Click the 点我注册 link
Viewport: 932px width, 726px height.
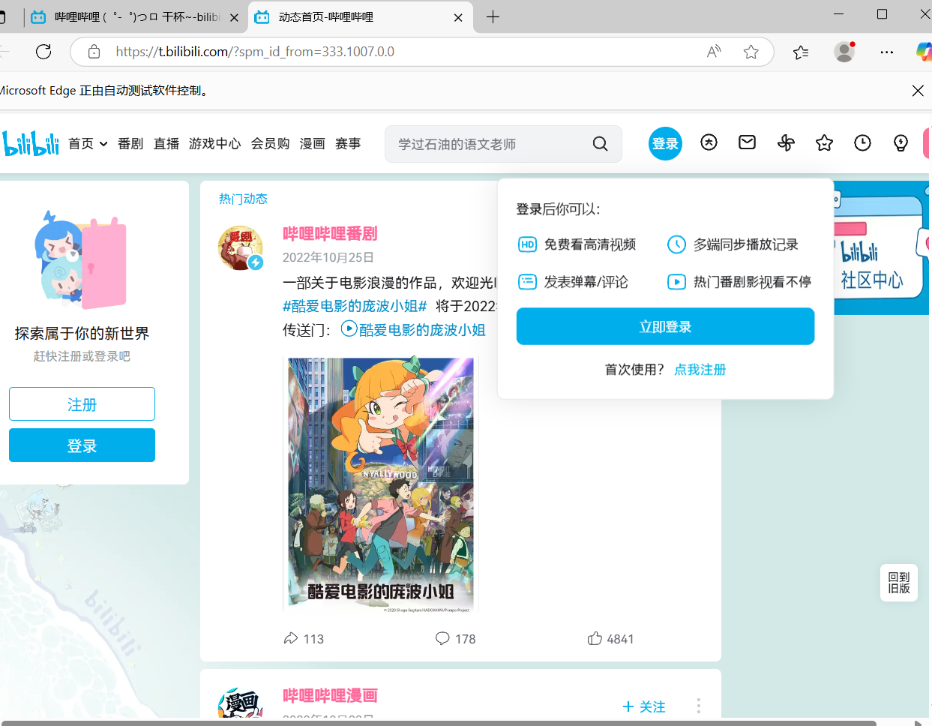tap(700, 370)
